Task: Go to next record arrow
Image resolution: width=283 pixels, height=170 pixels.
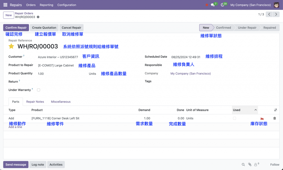Action: tap(276, 14)
